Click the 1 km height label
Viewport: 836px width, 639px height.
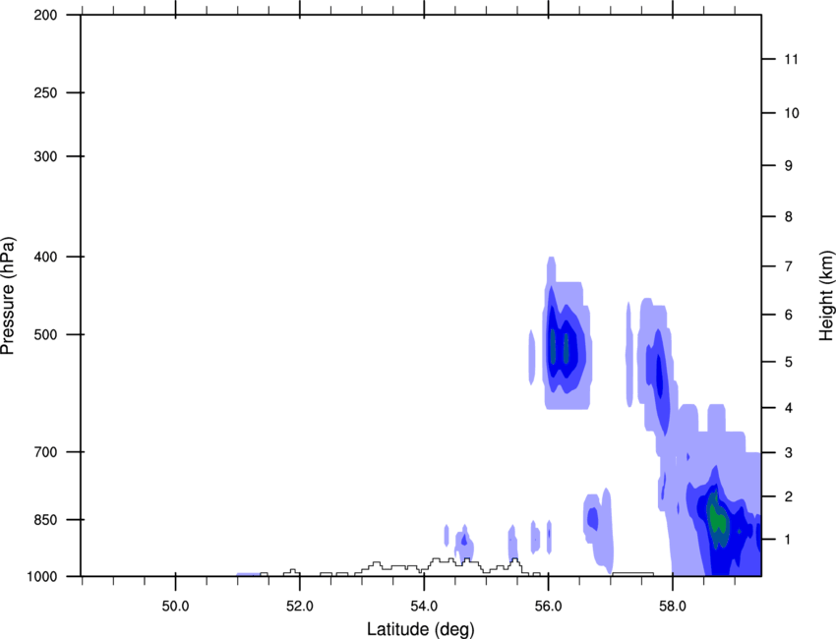click(789, 540)
